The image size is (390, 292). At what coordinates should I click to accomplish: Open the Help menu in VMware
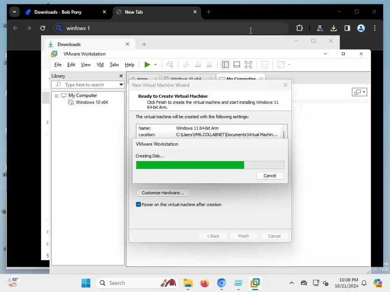pyautogui.click(x=129, y=65)
